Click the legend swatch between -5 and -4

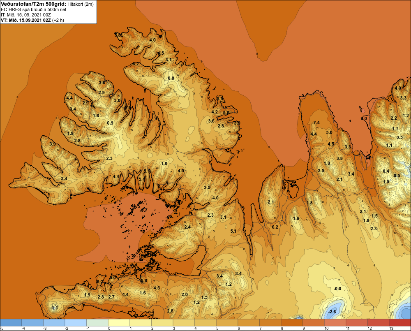11,323
